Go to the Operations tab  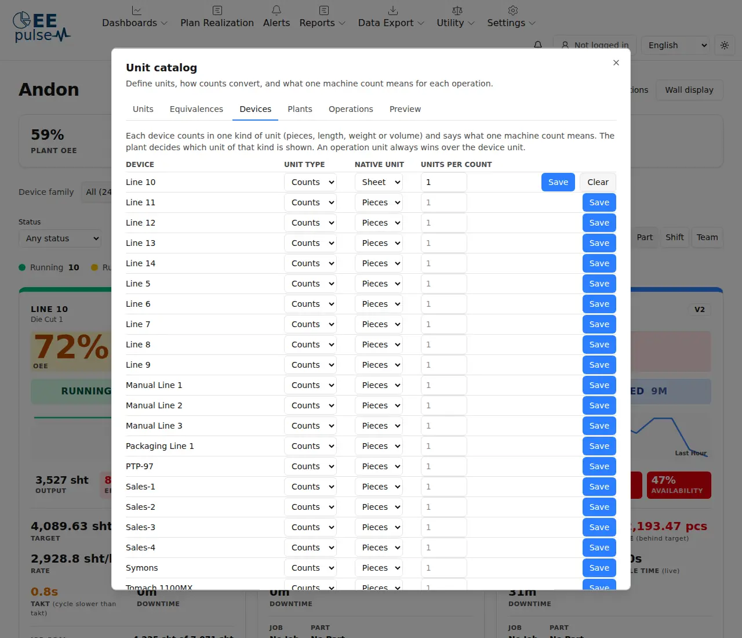pos(351,109)
